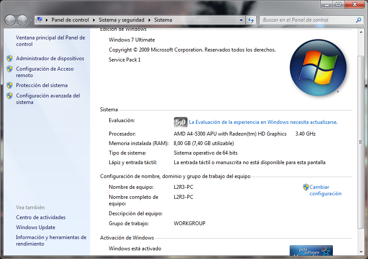Viewport: 368px width, 259px height.
Task: Open Configuración de Acceso remoto
Action: (x=45, y=72)
